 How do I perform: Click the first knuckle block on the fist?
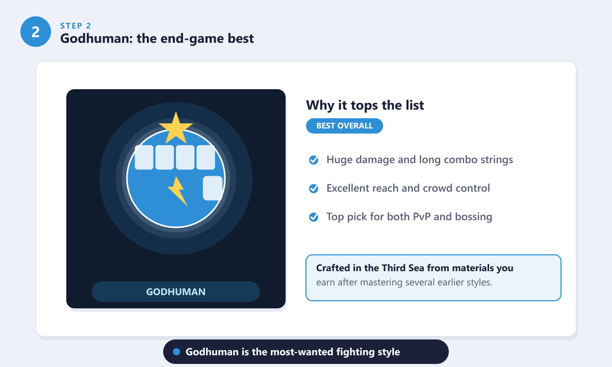tap(144, 158)
